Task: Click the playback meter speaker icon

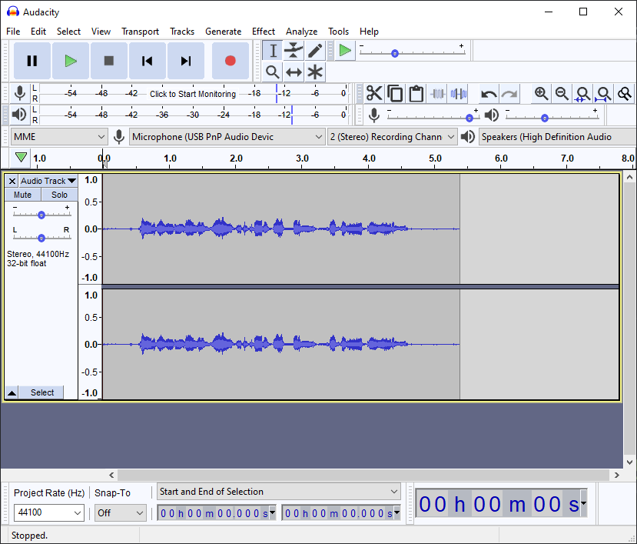Action: click(x=18, y=115)
